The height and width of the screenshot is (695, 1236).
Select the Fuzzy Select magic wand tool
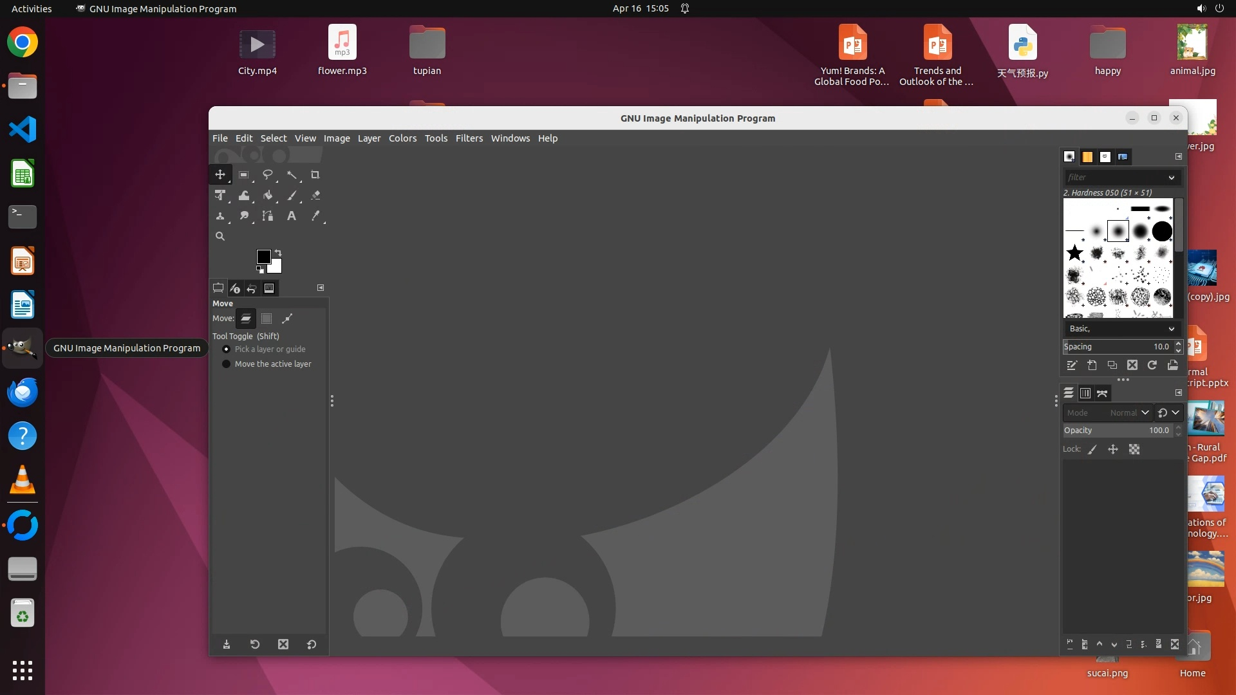pos(292,175)
